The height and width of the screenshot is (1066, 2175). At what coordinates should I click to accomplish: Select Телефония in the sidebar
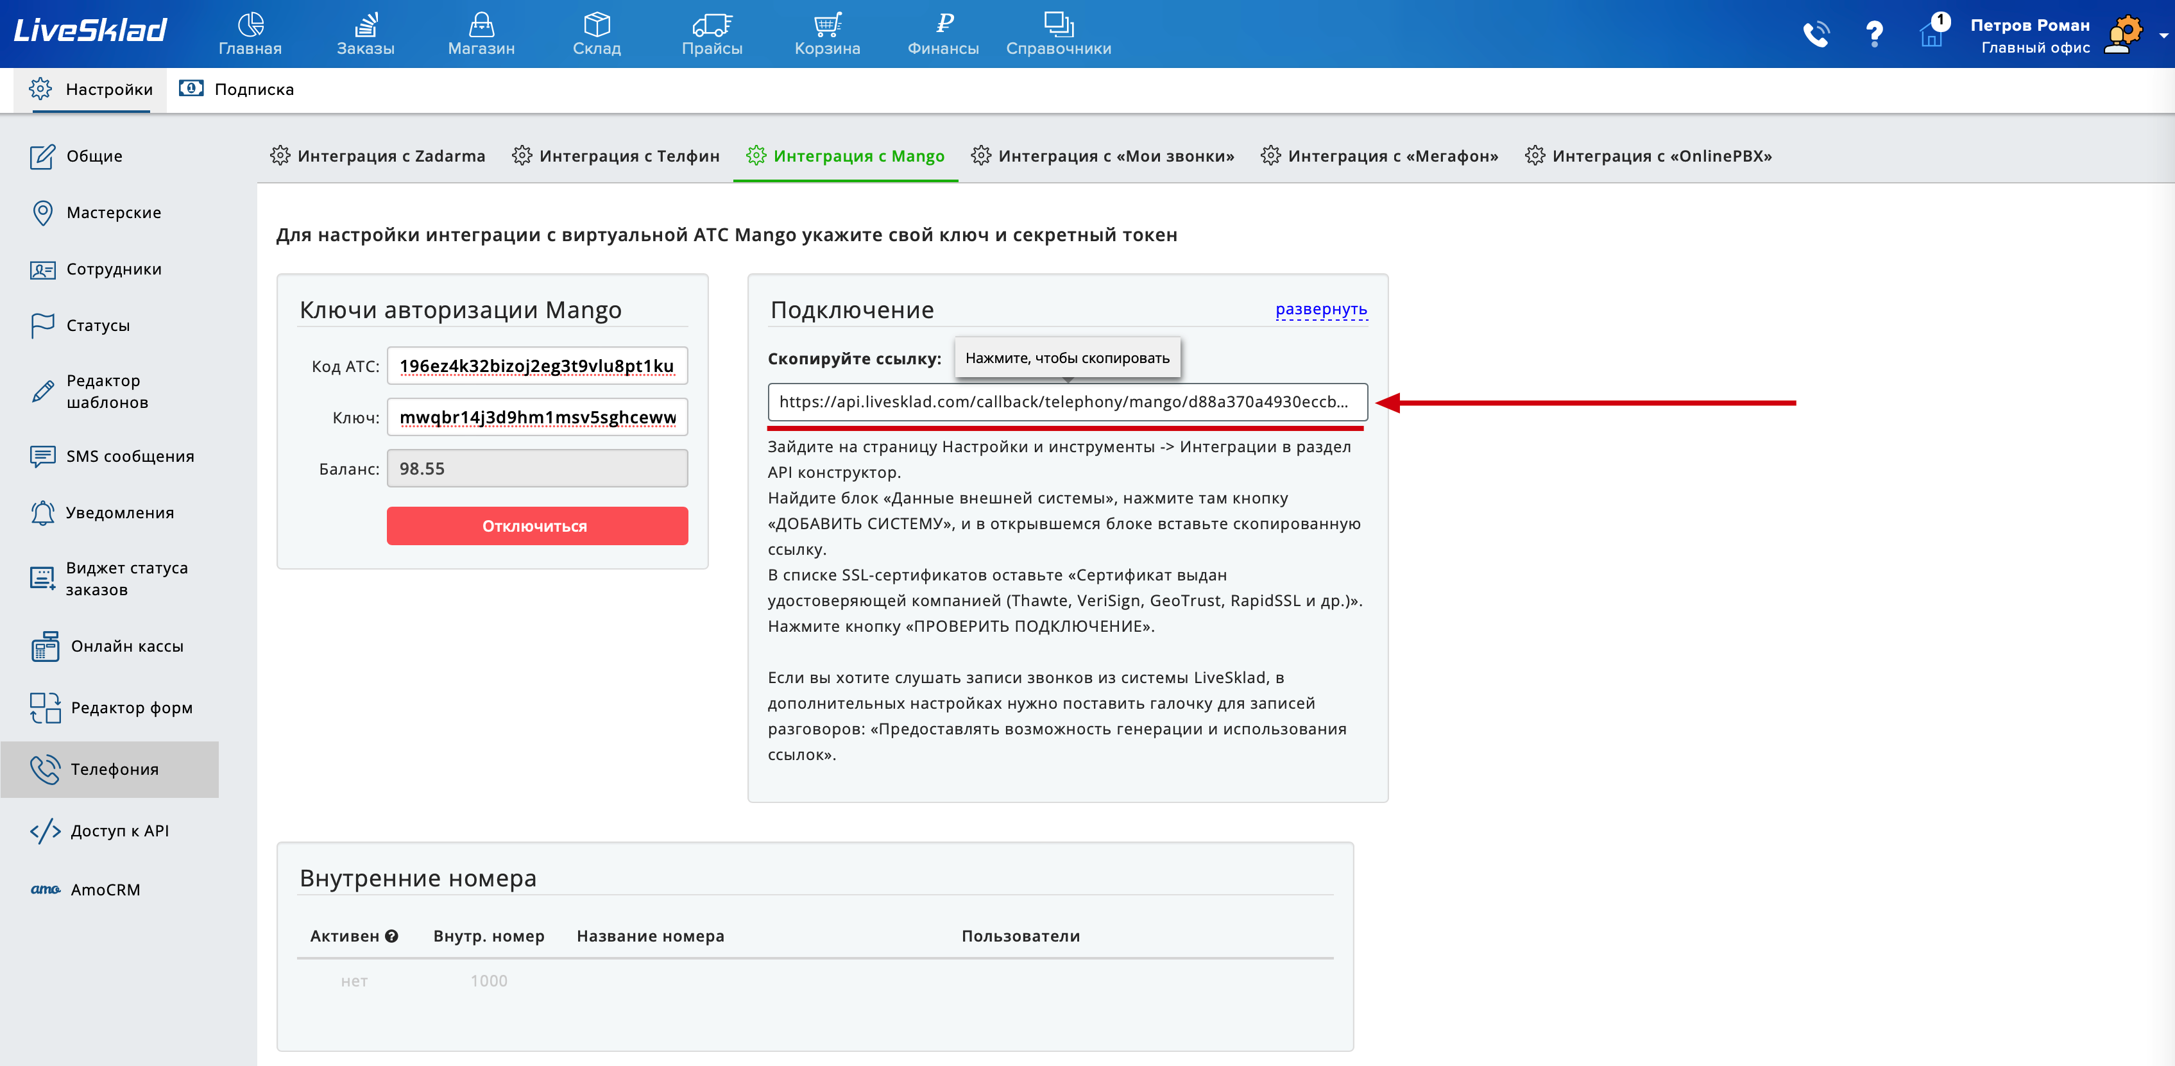[x=110, y=769]
